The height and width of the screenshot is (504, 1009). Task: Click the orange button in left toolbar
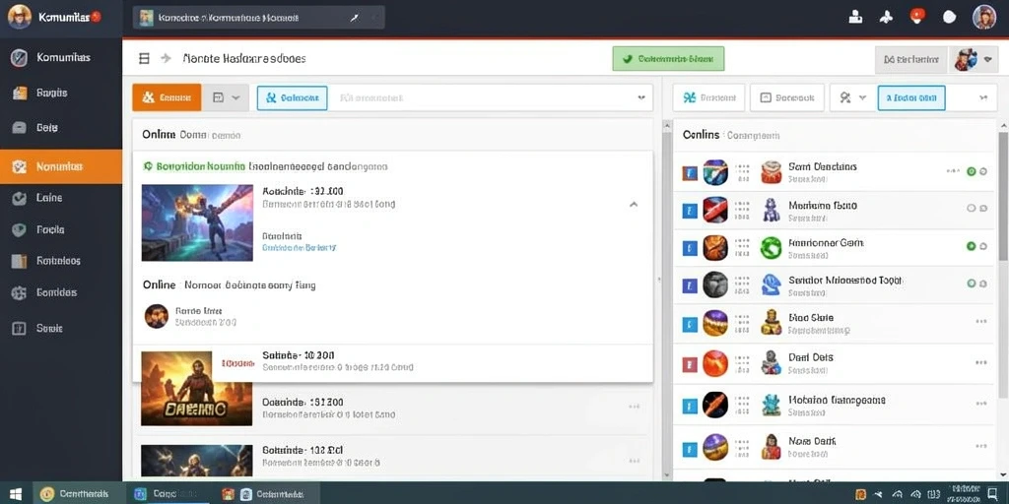coord(167,97)
